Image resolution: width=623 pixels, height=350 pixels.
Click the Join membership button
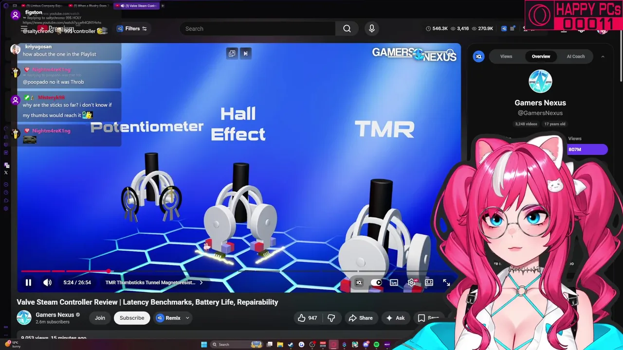[x=100, y=318]
